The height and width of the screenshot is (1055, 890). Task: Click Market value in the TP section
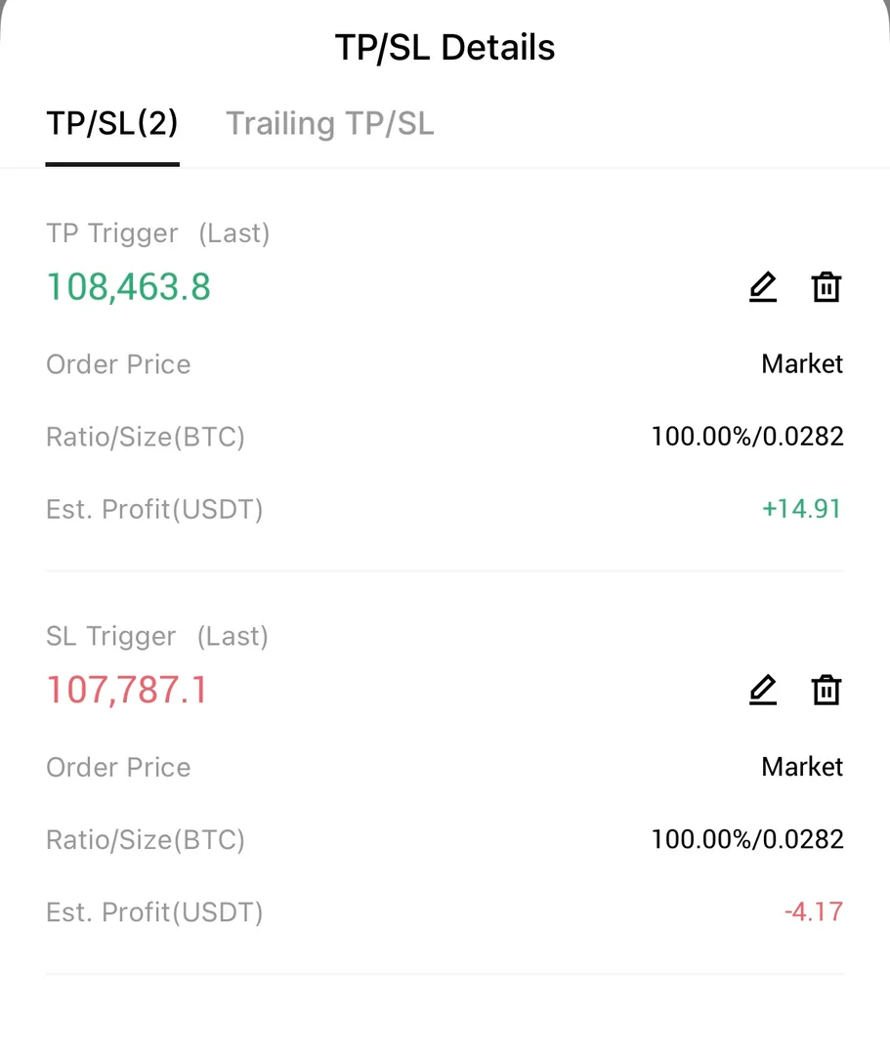pyautogui.click(x=802, y=364)
